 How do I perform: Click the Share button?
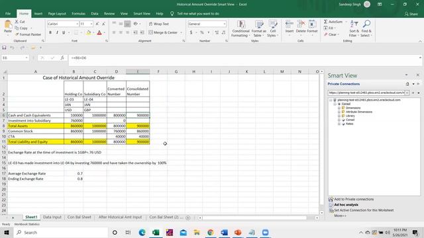411,14
